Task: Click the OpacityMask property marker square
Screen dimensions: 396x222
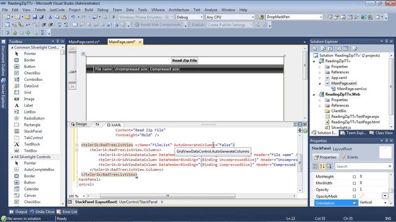Action: (x=355, y=196)
